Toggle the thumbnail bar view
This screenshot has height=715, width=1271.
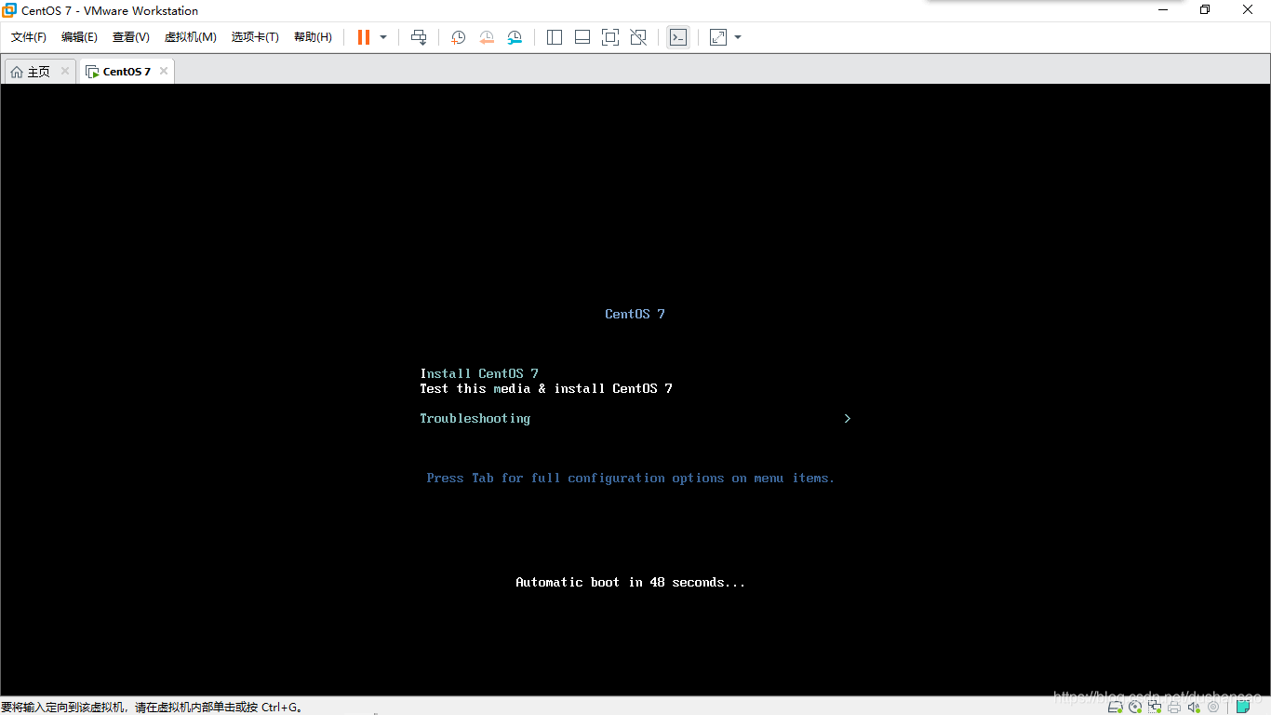coord(582,37)
